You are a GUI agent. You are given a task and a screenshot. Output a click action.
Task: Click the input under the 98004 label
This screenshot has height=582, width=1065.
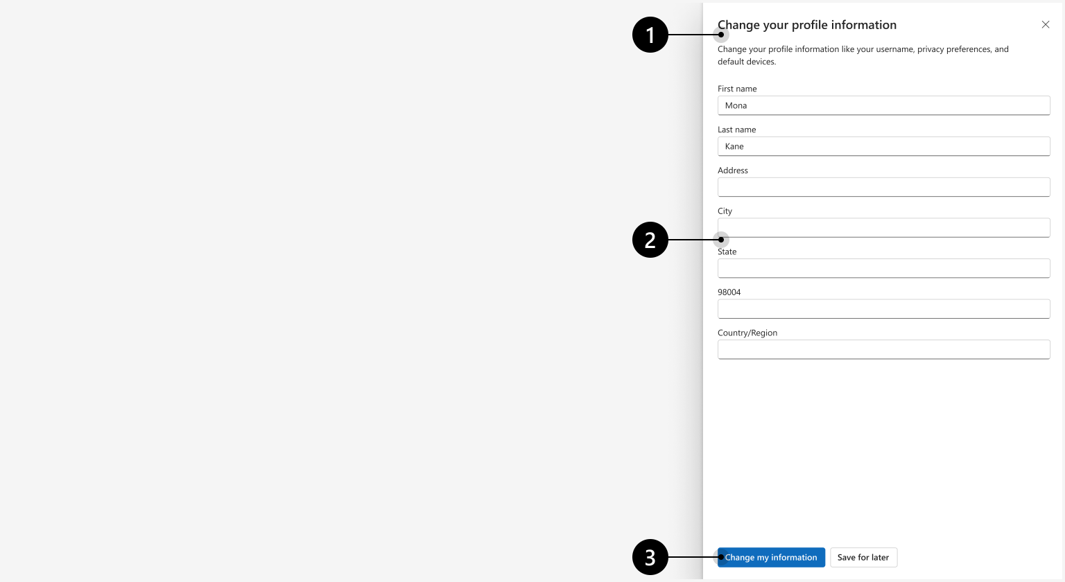pos(884,309)
